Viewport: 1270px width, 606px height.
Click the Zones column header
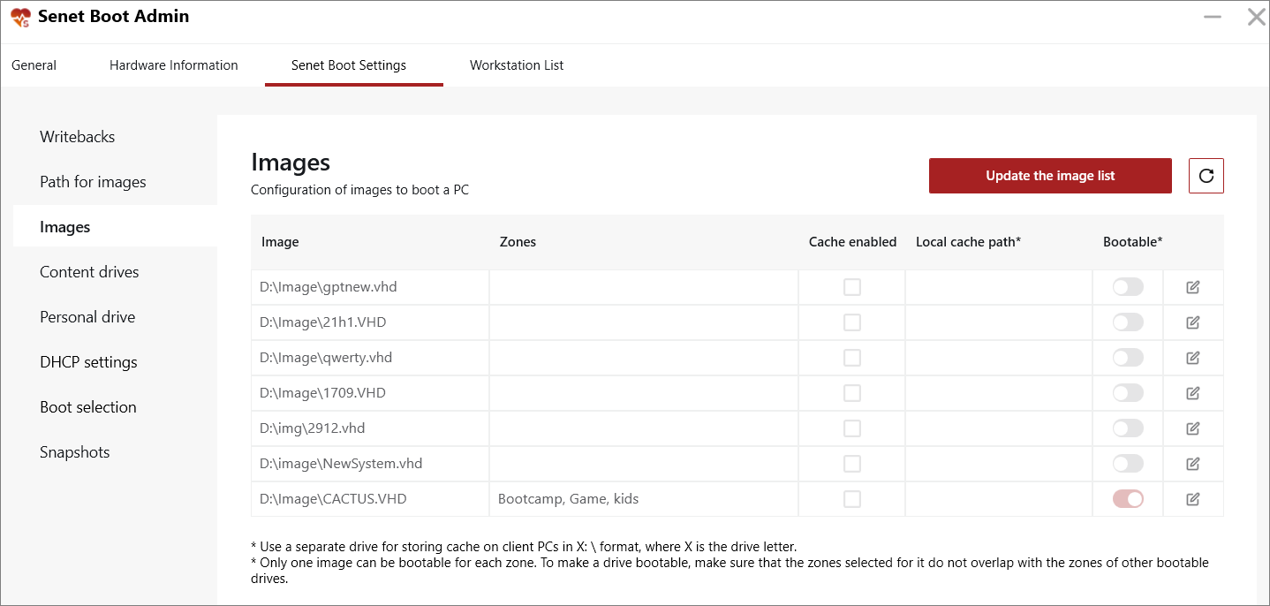518,242
